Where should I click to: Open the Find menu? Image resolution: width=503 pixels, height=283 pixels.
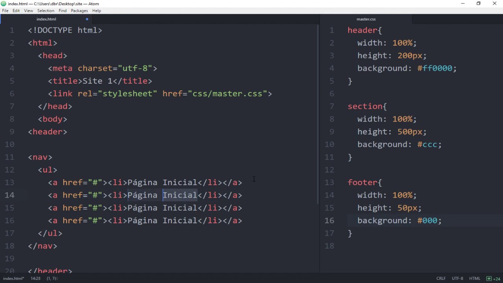coord(62,11)
